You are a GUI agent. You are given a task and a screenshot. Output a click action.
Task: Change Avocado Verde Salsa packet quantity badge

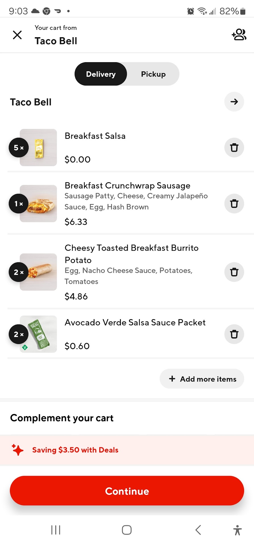[x=19, y=334]
